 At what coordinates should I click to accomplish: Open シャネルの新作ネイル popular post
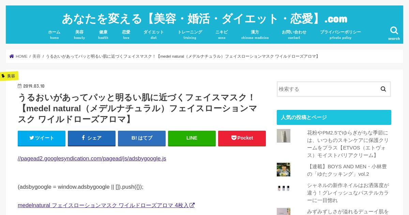(348, 192)
